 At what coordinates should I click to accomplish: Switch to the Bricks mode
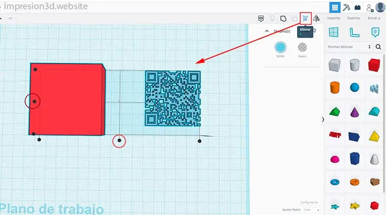[x=358, y=7]
